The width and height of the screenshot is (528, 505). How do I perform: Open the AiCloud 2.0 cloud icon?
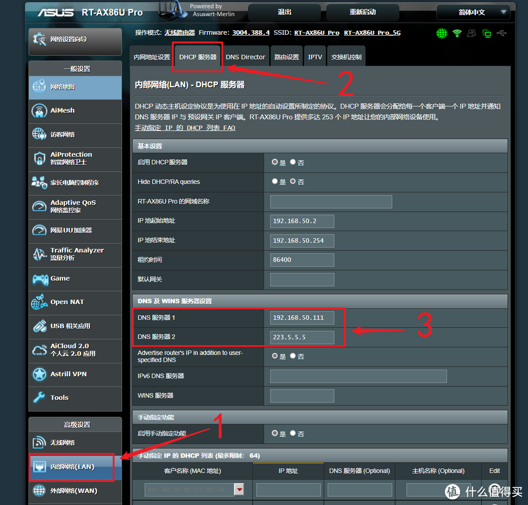(40, 350)
